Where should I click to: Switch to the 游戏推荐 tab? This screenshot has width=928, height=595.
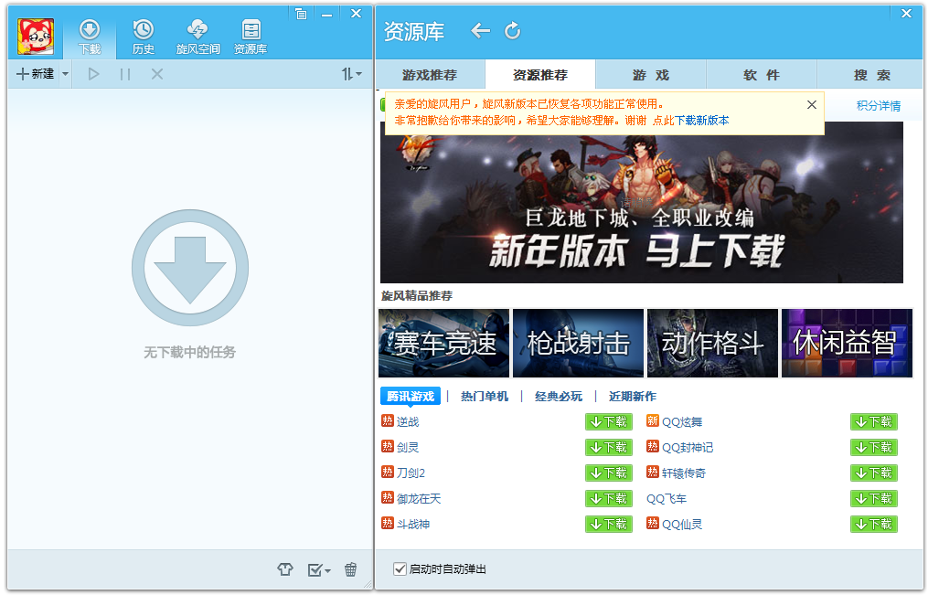[430, 75]
